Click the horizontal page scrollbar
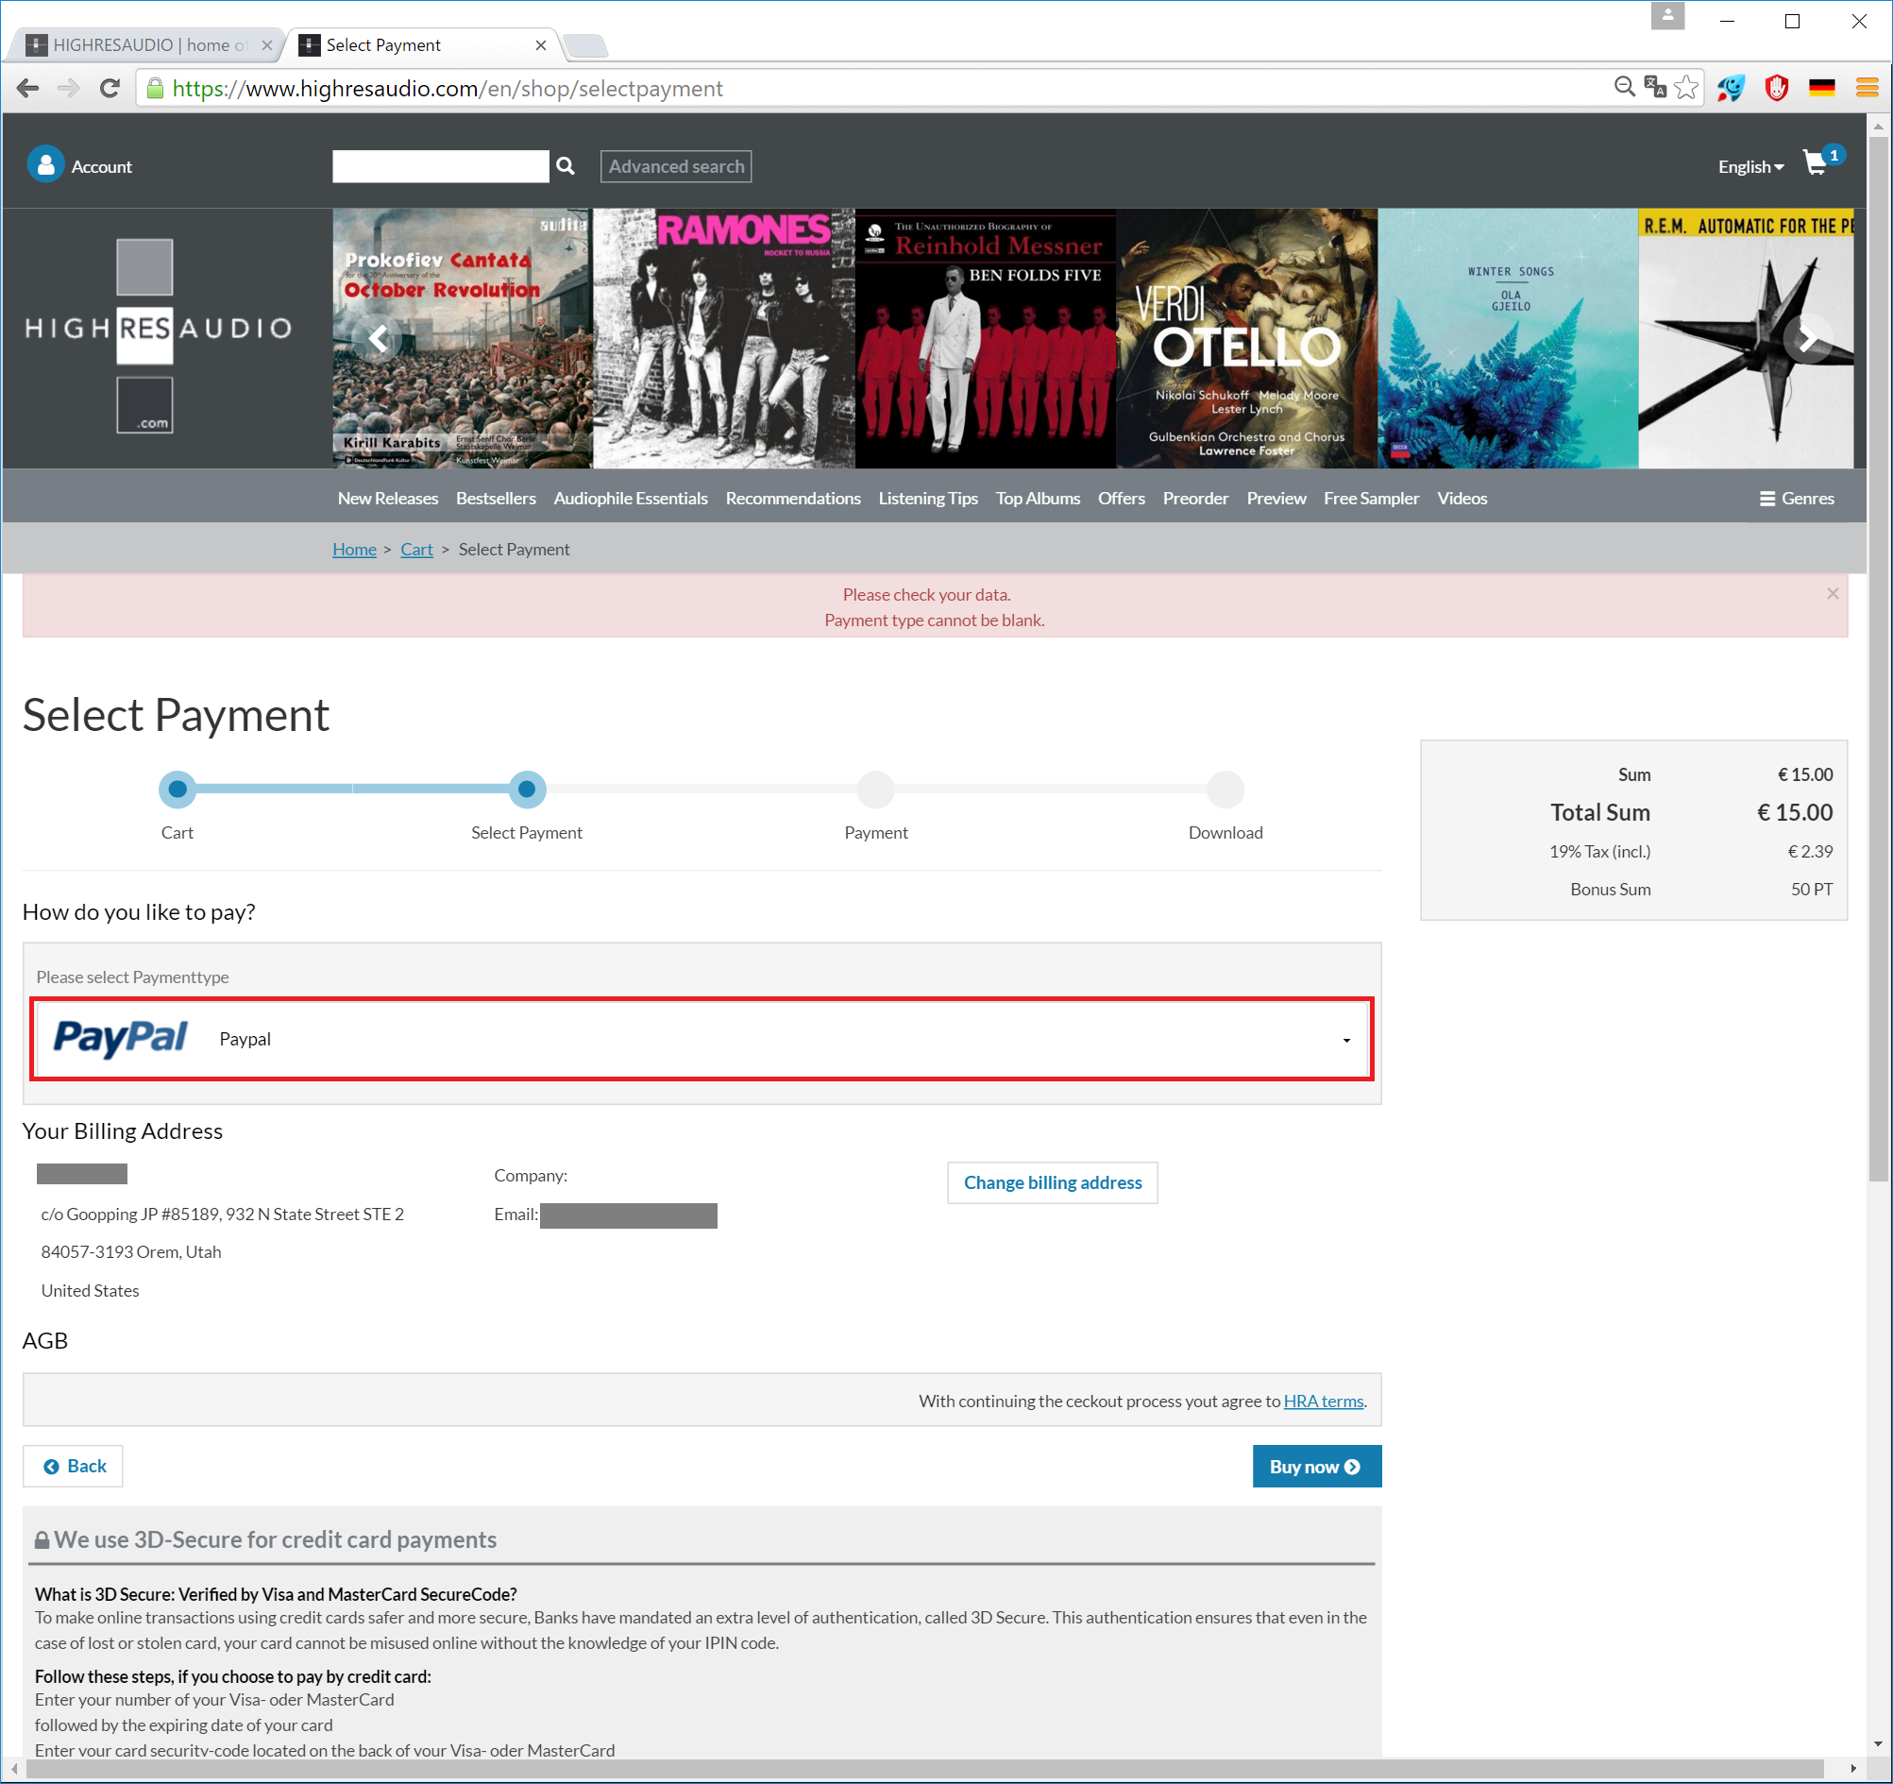Screen dimensions: 1893x1784 click(923, 1768)
